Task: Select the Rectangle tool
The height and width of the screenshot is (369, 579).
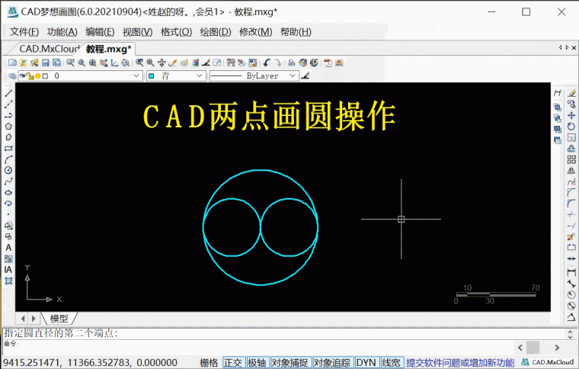Action: [x=8, y=149]
